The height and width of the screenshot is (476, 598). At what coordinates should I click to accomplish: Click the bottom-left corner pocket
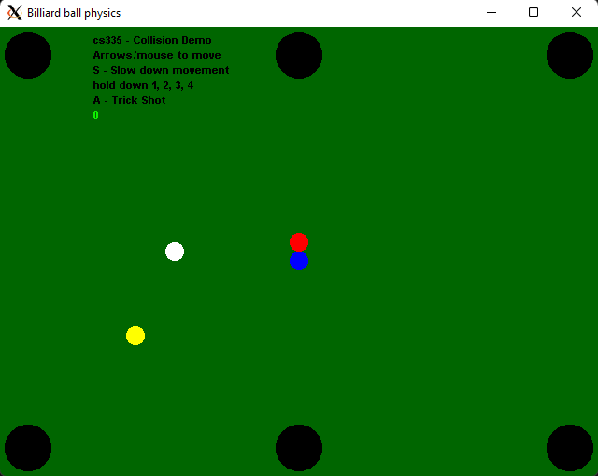[28, 448]
